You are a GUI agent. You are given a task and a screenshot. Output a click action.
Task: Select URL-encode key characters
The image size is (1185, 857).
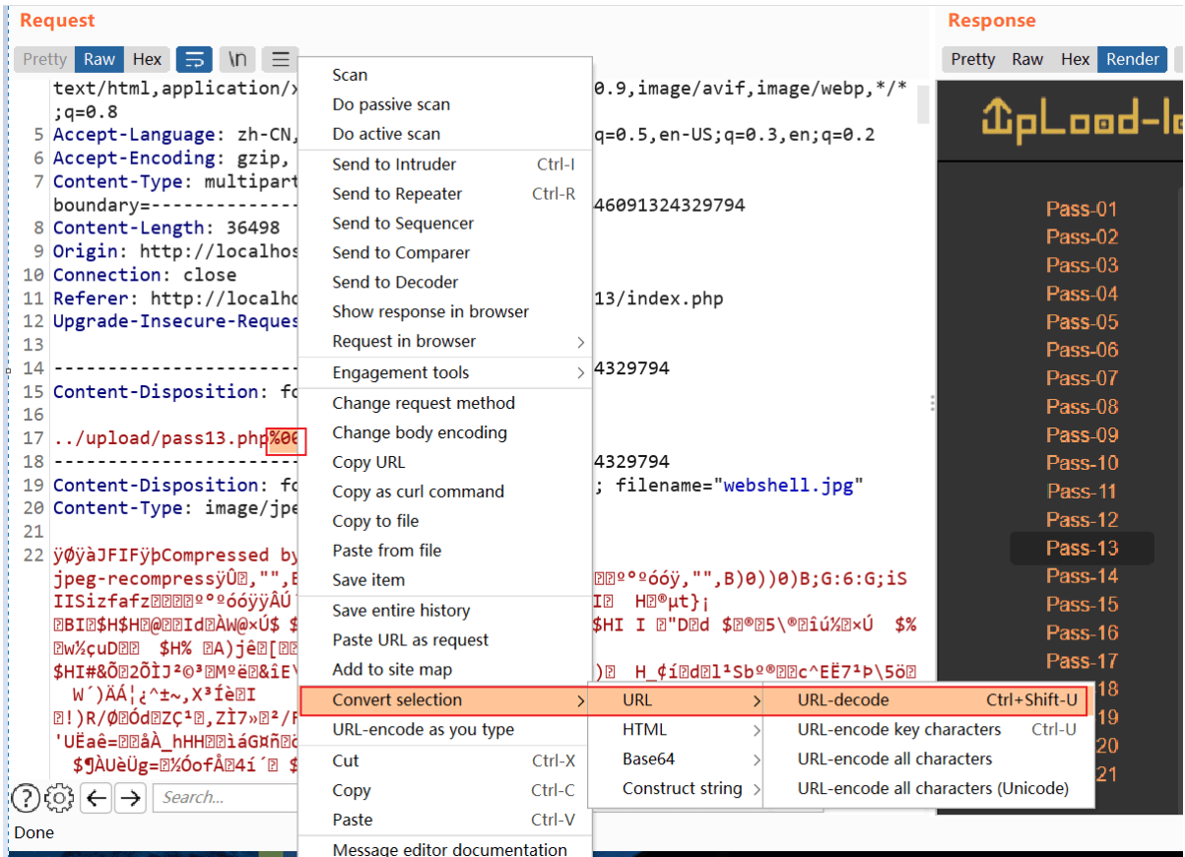pos(928,730)
